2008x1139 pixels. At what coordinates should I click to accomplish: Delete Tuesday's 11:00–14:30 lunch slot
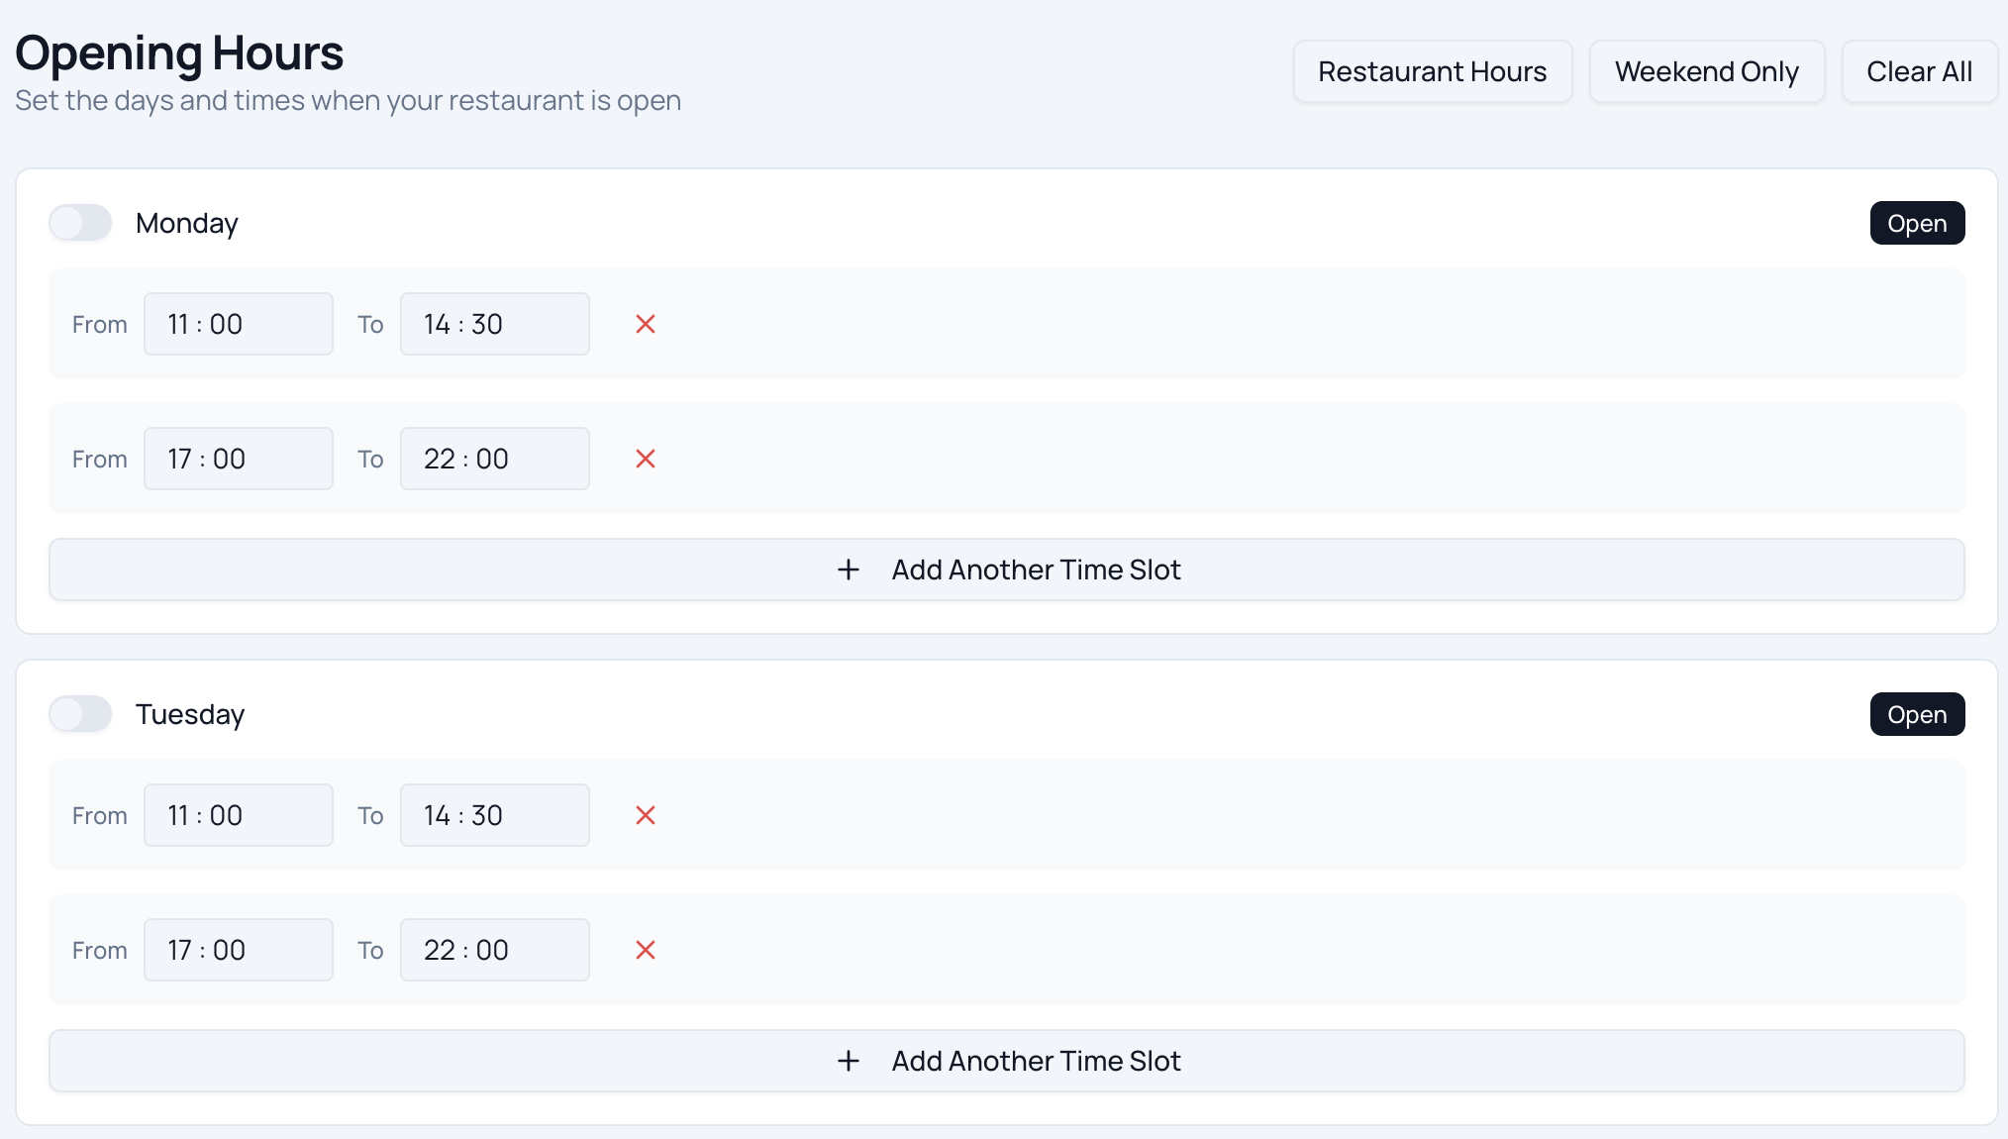[646, 815]
